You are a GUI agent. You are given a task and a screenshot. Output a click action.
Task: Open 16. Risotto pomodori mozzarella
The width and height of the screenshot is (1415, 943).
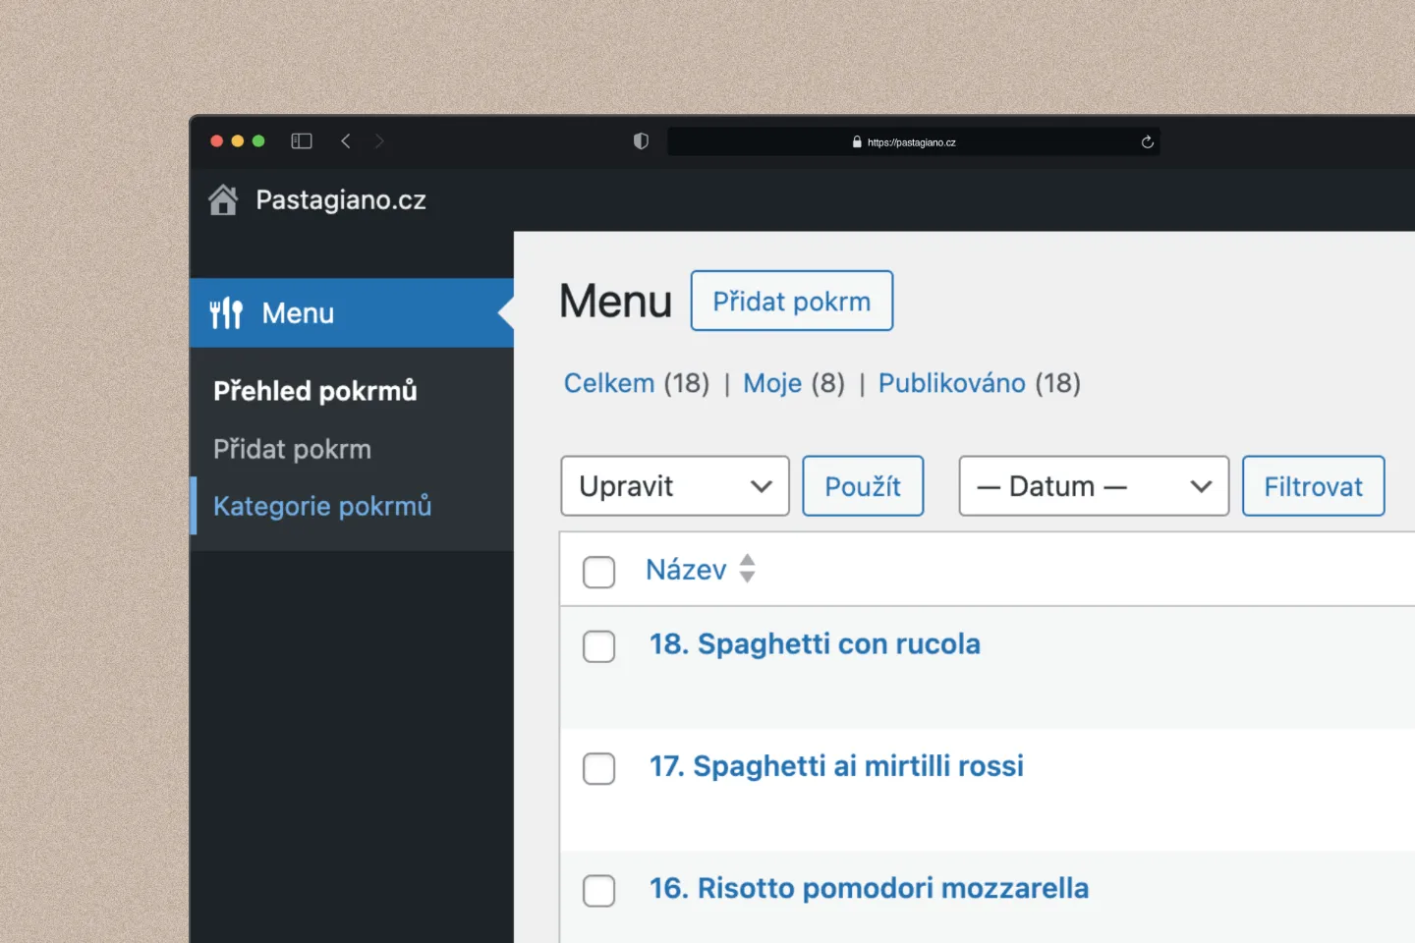(x=869, y=888)
